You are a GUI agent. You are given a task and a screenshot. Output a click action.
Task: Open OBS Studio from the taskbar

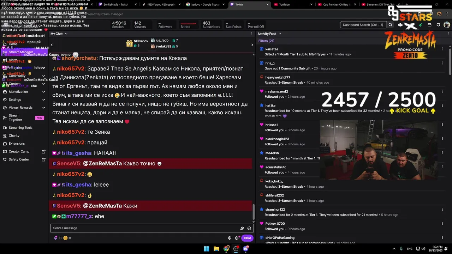click(x=236, y=249)
